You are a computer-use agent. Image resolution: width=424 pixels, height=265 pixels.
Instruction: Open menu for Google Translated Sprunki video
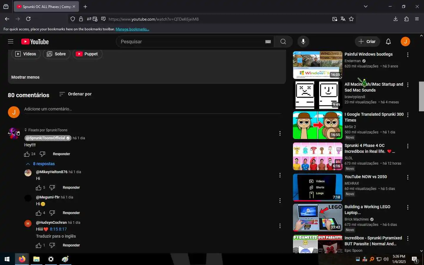coord(408,115)
